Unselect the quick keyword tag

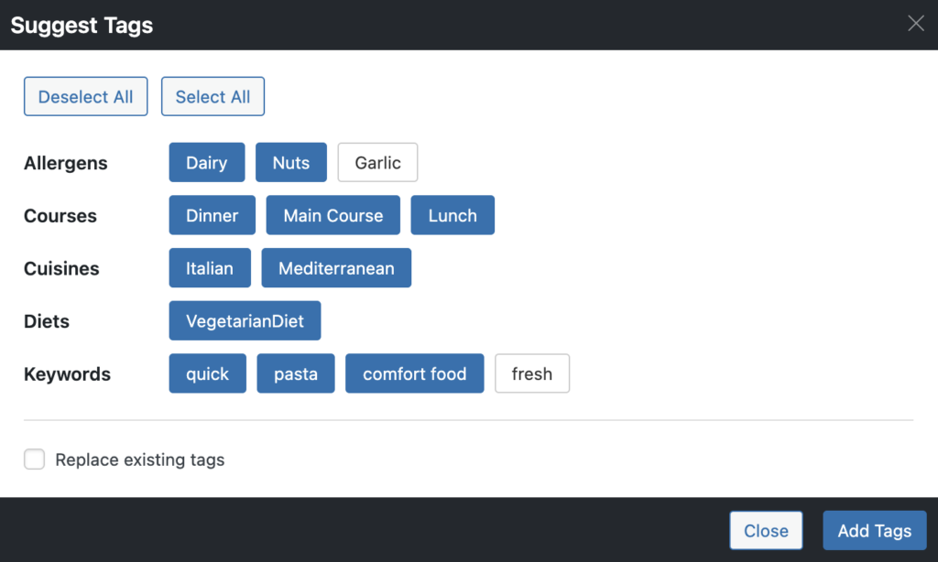click(207, 374)
